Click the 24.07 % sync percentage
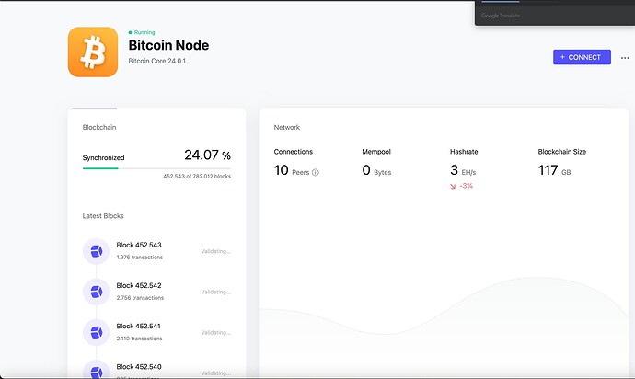Screen dimensions: 635x379 click(x=207, y=155)
